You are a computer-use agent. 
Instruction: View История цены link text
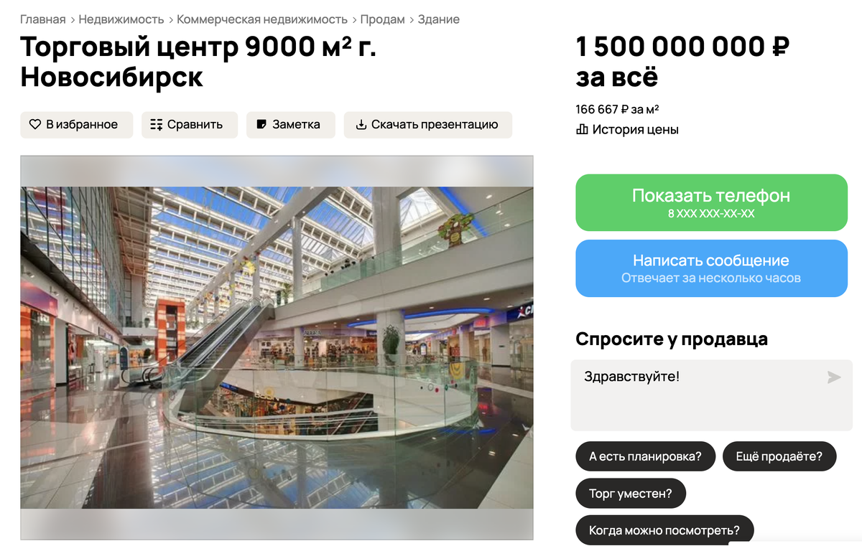coord(636,130)
